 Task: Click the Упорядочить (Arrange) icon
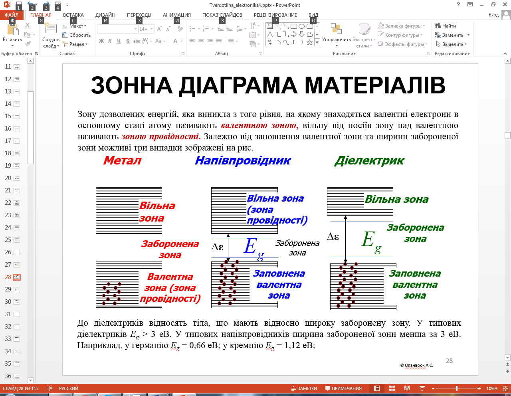pyautogui.click(x=336, y=30)
